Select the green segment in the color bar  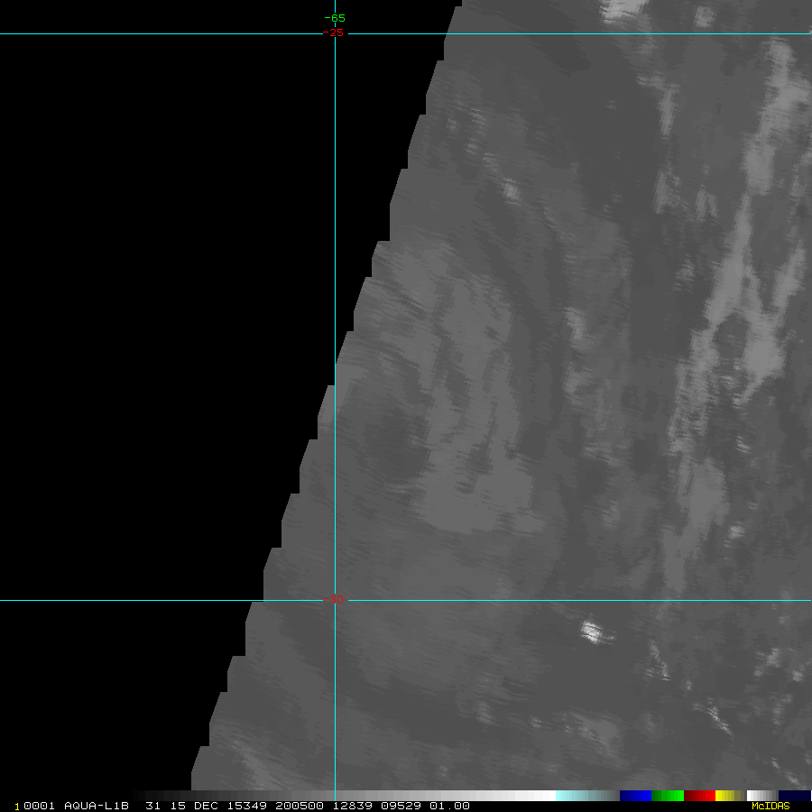667,796
